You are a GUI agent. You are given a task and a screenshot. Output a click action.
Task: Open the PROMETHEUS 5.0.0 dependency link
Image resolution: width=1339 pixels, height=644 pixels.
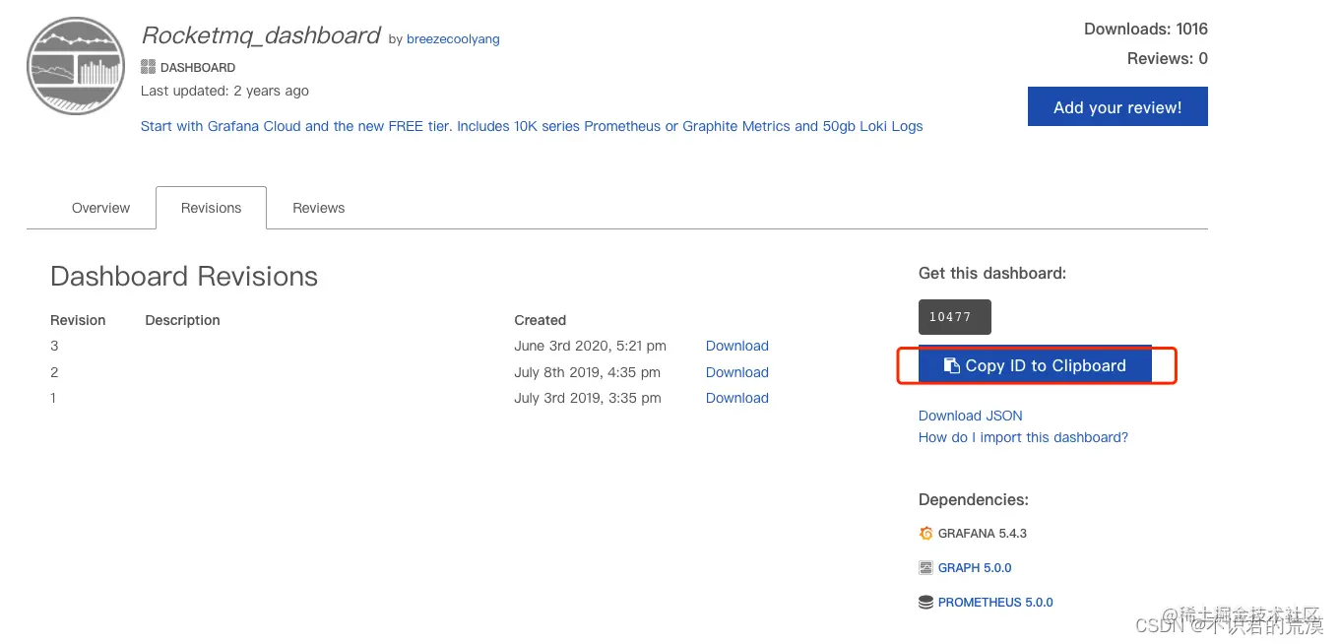pyautogui.click(x=995, y=602)
